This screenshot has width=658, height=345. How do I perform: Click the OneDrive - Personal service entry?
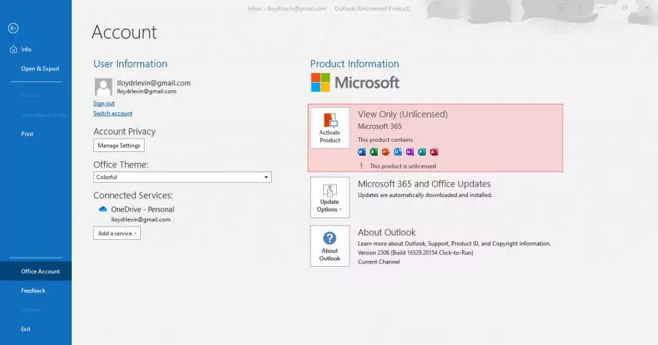click(142, 209)
